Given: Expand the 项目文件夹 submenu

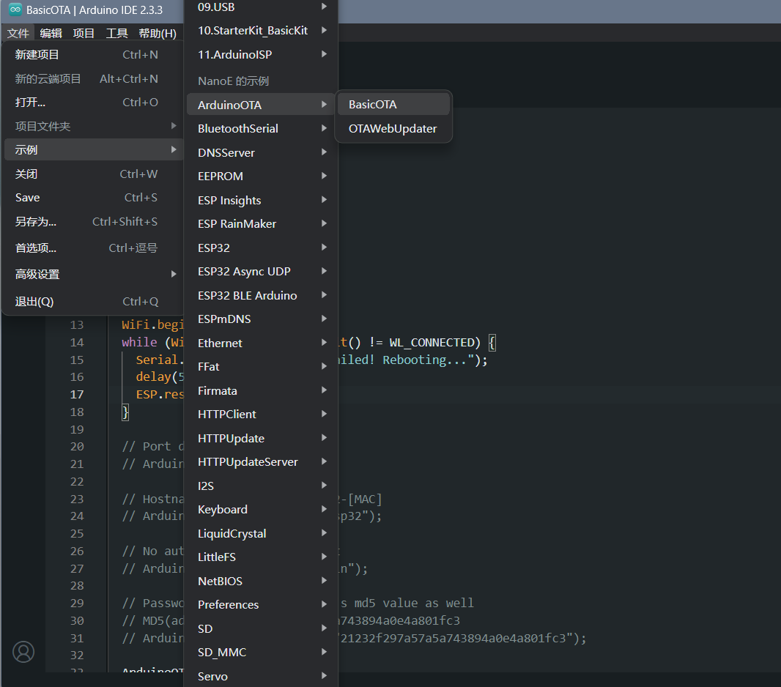Looking at the screenshot, I should point(92,127).
